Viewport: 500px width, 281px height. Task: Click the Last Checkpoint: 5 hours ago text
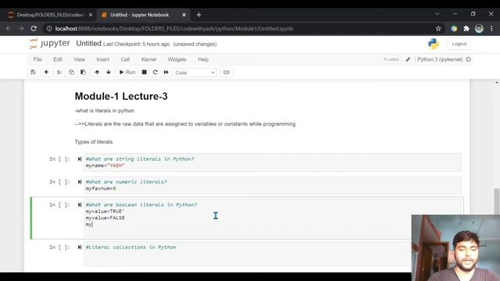[137, 44]
